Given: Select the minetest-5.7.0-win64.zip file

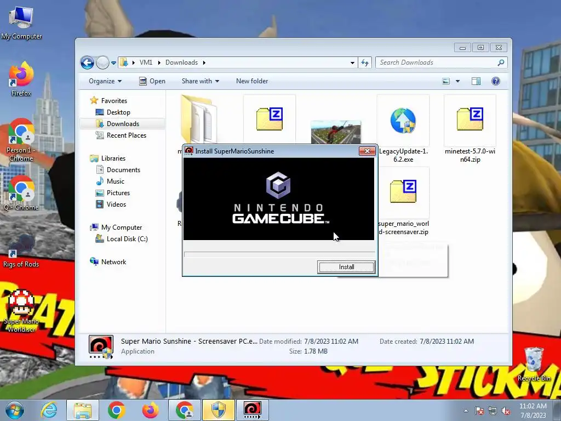Looking at the screenshot, I should tap(470, 129).
